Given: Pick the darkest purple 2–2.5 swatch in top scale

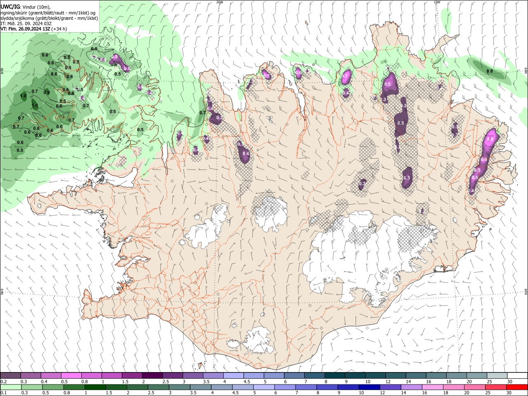Looking at the screenshot, I should point(152,375).
